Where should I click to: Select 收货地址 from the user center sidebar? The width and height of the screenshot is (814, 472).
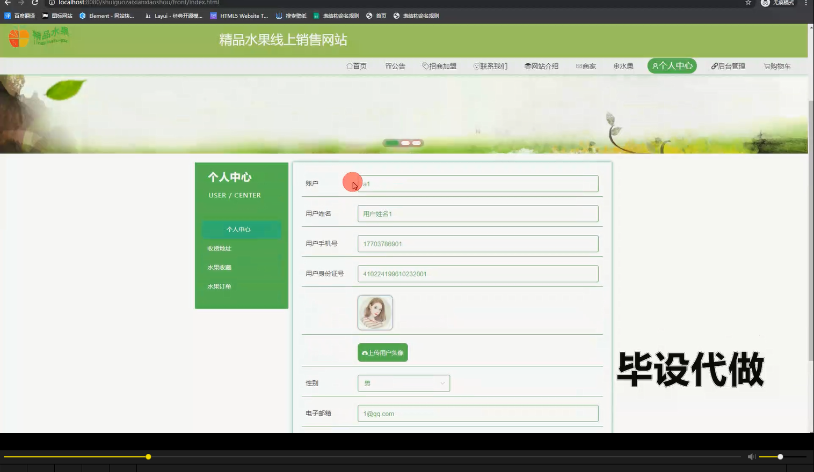219,248
